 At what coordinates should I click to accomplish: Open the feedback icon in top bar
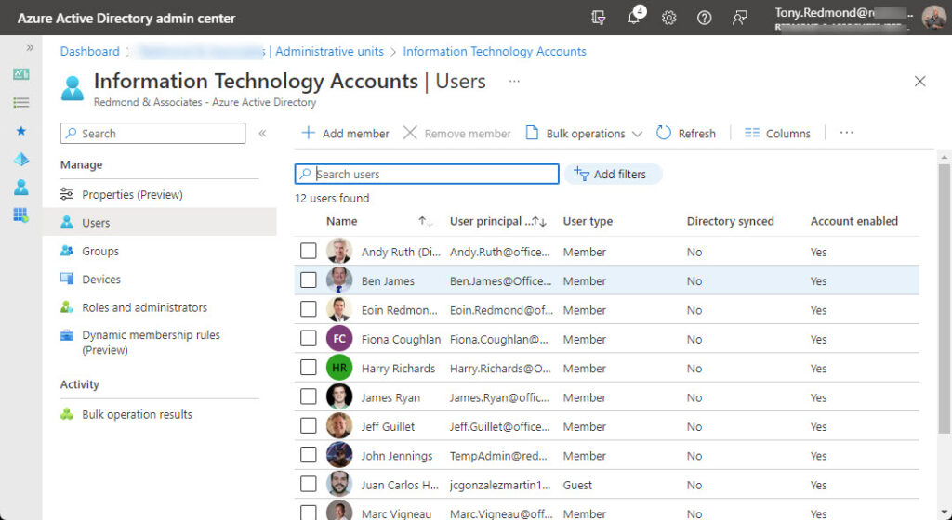click(739, 18)
